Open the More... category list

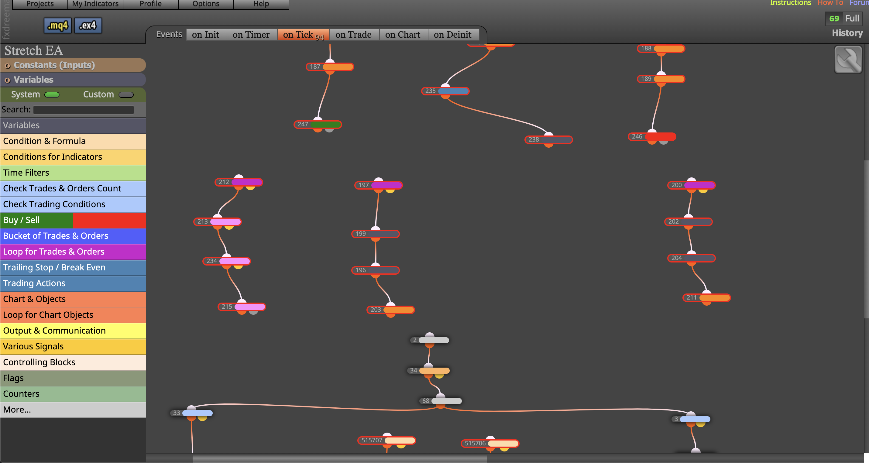point(73,410)
